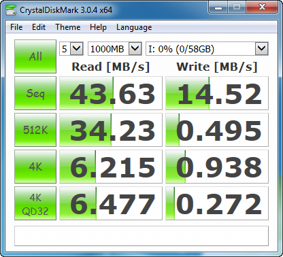Click the Read [MB/s] column header
This screenshot has height=257, width=283.
point(111,67)
